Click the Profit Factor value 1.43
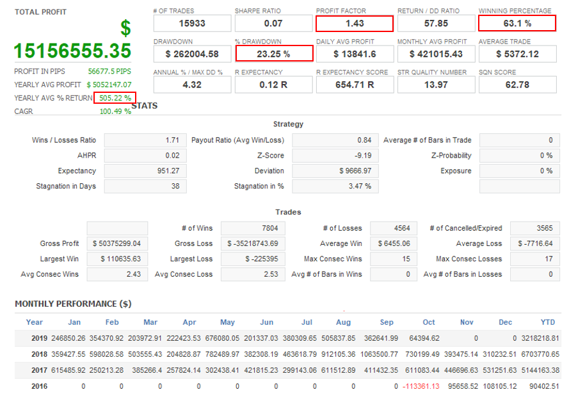Image resolution: width=569 pixels, height=401 pixels. 355,24
